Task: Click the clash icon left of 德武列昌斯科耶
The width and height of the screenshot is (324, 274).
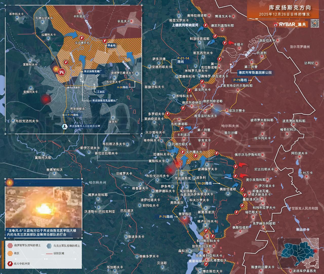Action: (206, 26)
